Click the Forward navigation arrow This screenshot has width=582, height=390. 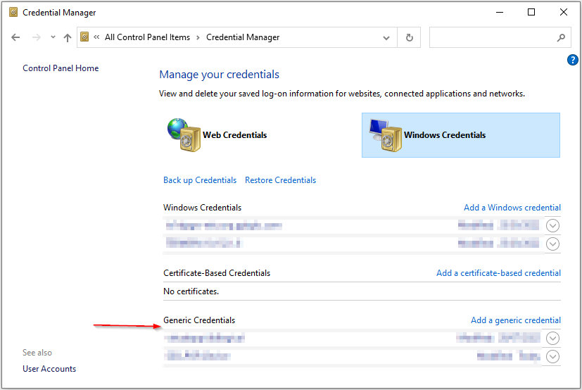[x=36, y=37]
